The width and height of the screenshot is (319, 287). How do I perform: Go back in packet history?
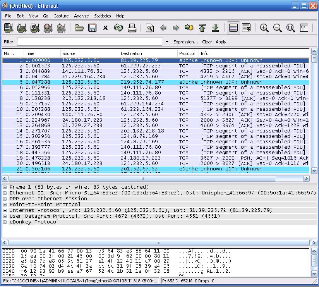tap(163, 27)
